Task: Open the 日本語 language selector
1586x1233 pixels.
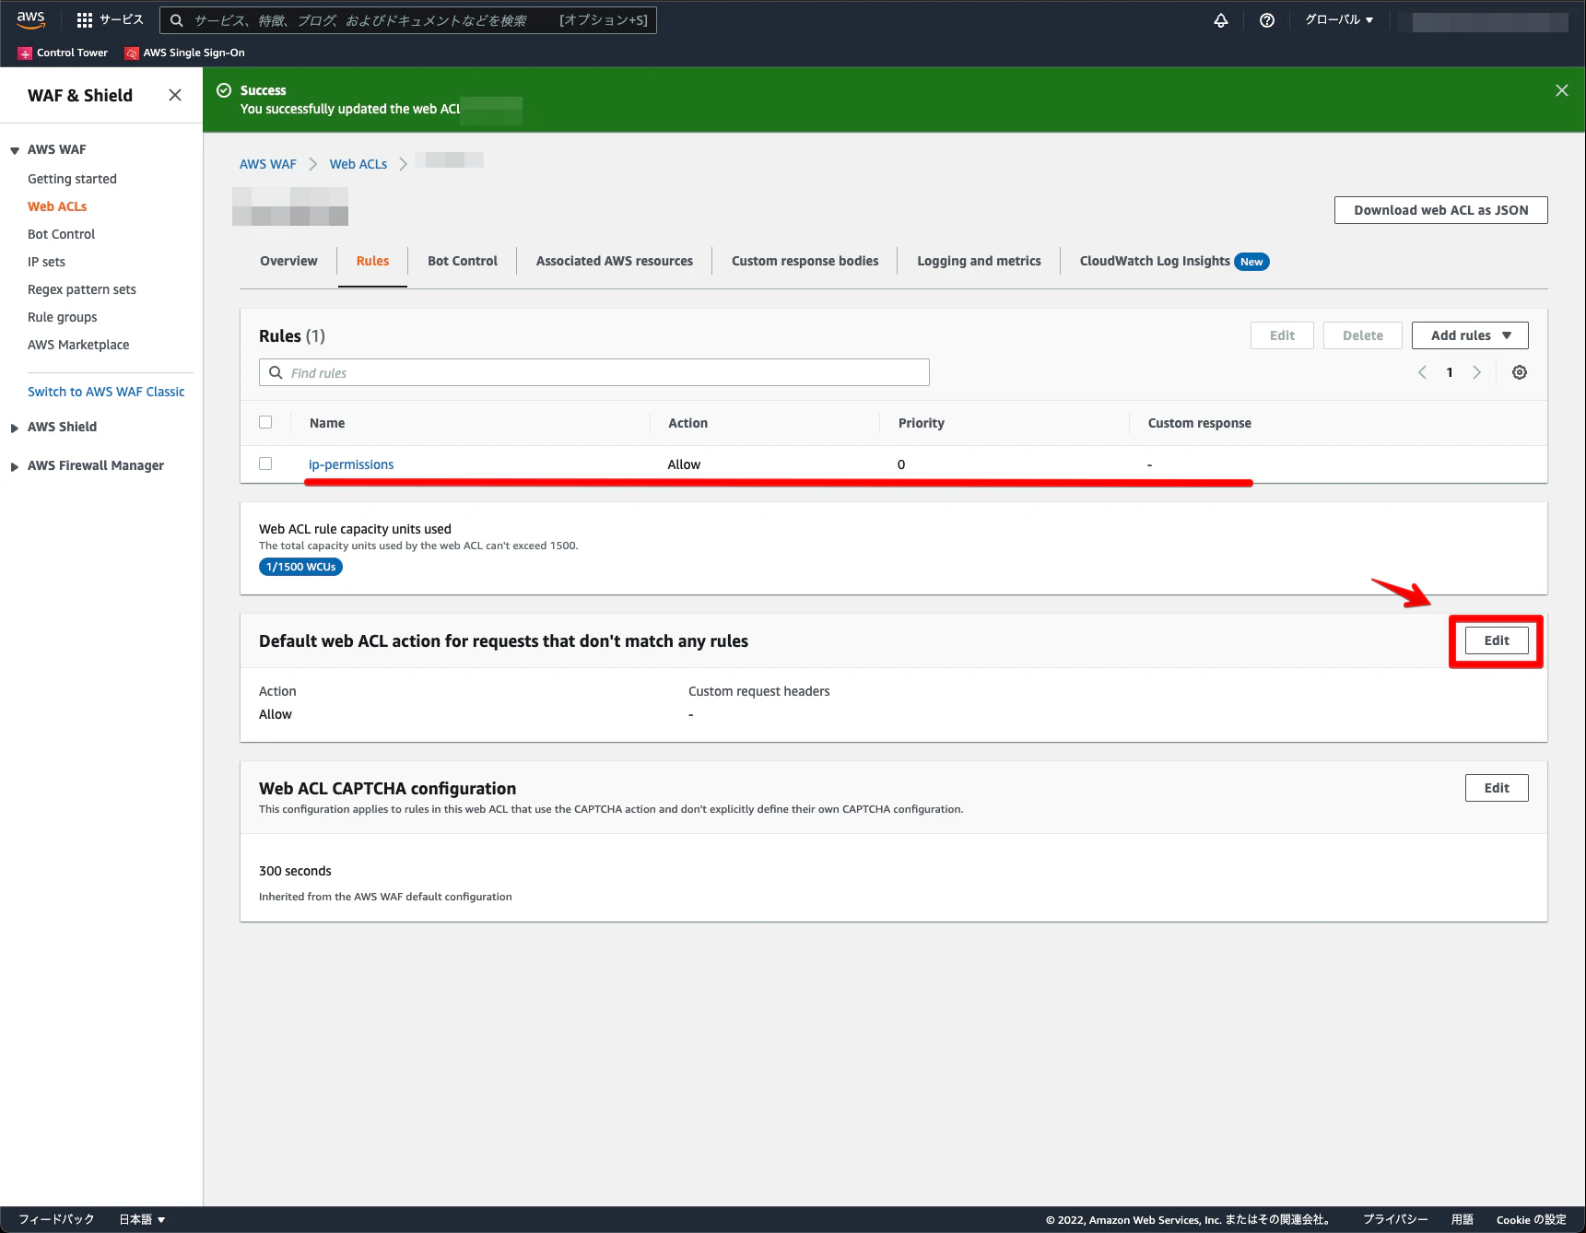Action: (x=142, y=1219)
